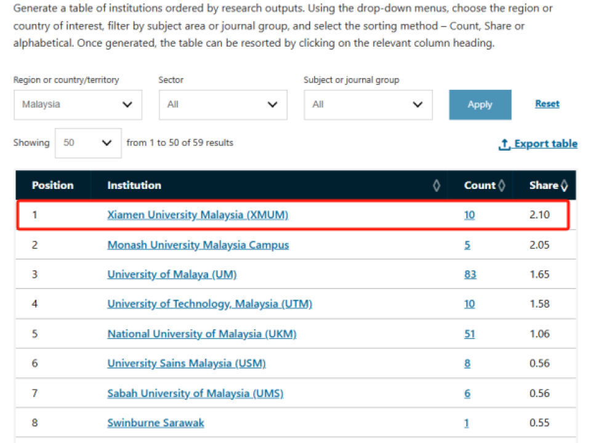Screen dimensions: 591x443
Task: Click share value 2.10 in first row
Action: [539, 215]
